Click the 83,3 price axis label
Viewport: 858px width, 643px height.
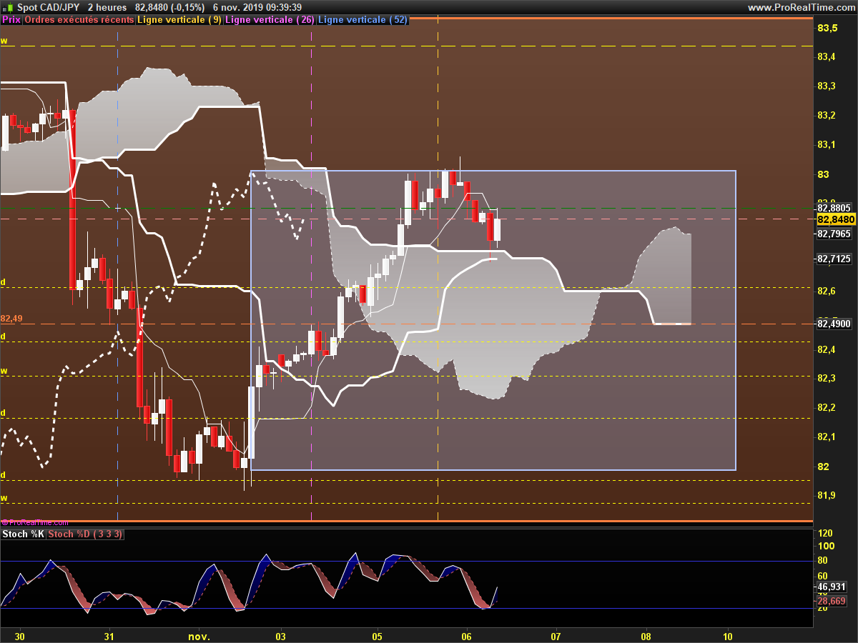(x=827, y=86)
